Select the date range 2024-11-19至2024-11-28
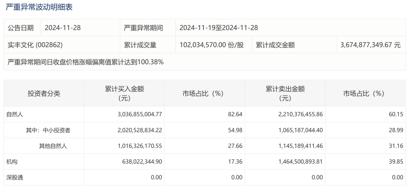 tap(219, 28)
